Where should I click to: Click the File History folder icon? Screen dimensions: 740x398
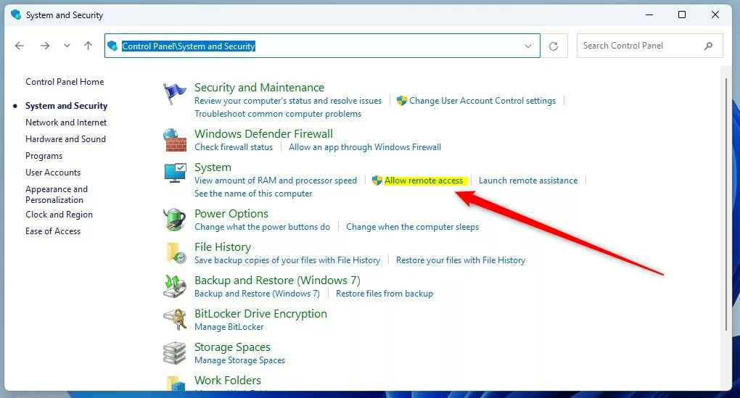[x=176, y=253]
